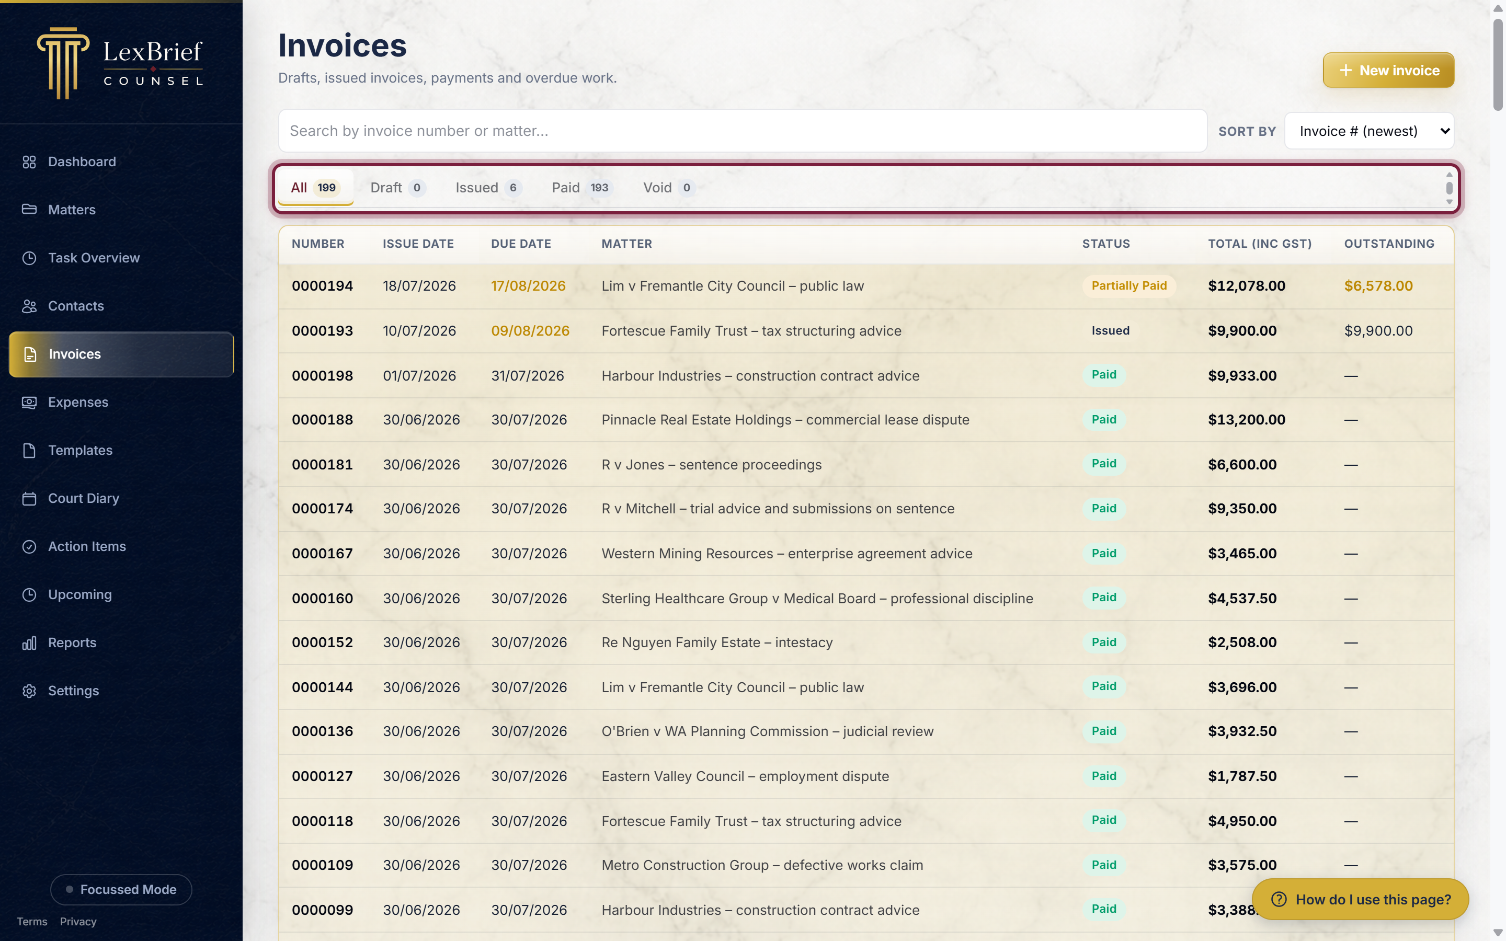This screenshot has height=941, width=1506.
Task: Go to Matters in the sidebar
Action: pos(121,210)
